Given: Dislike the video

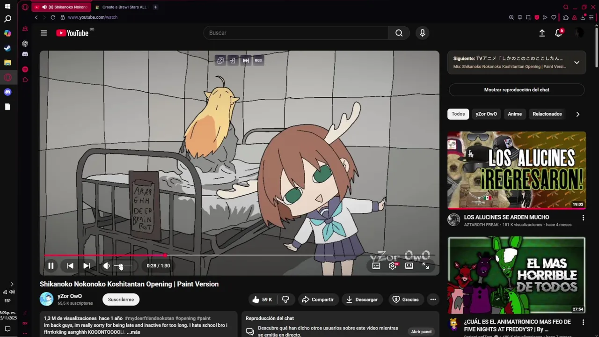Looking at the screenshot, I should click(285, 300).
